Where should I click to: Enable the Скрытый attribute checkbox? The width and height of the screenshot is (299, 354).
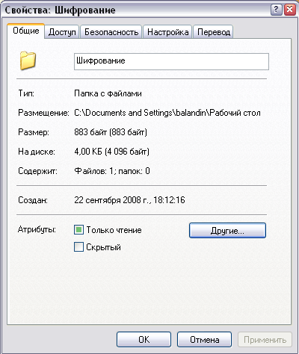78,247
